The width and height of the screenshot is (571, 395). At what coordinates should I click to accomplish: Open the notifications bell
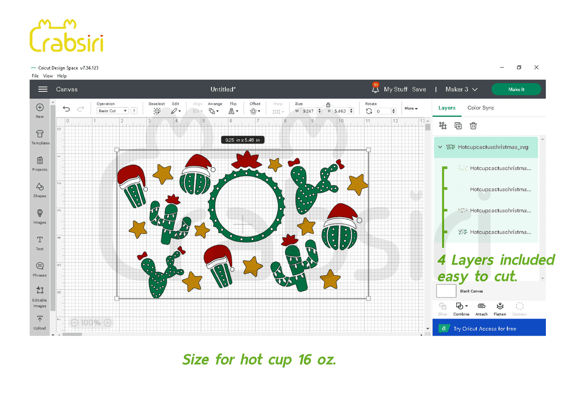(375, 89)
